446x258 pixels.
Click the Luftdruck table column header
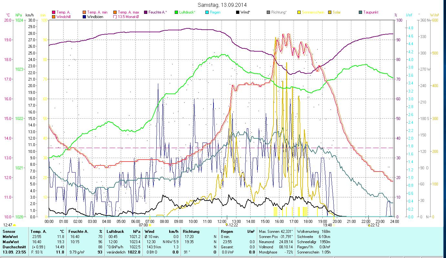115,231
